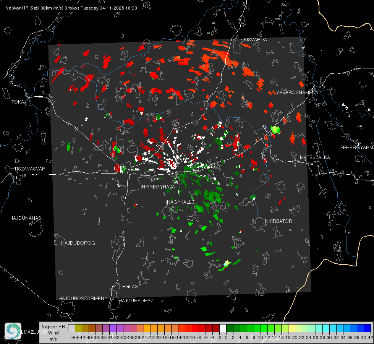
Task: Click the 42 value on the legend scale
Action: [x=370, y=338]
